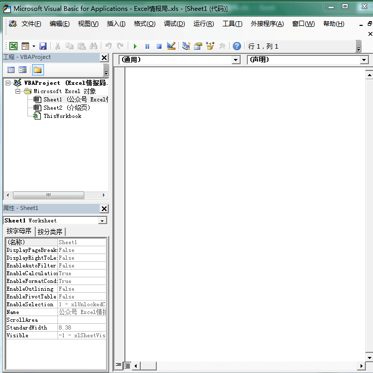The width and height of the screenshot is (373, 373).
Task: Click code window scroll down arrow
Action: pyautogui.click(x=369, y=357)
